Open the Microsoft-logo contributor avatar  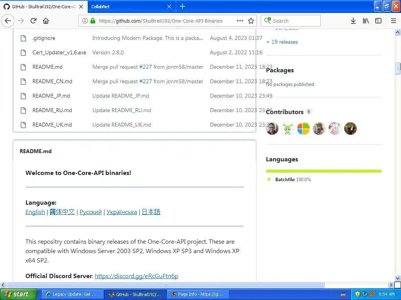click(x=303, y=128)
